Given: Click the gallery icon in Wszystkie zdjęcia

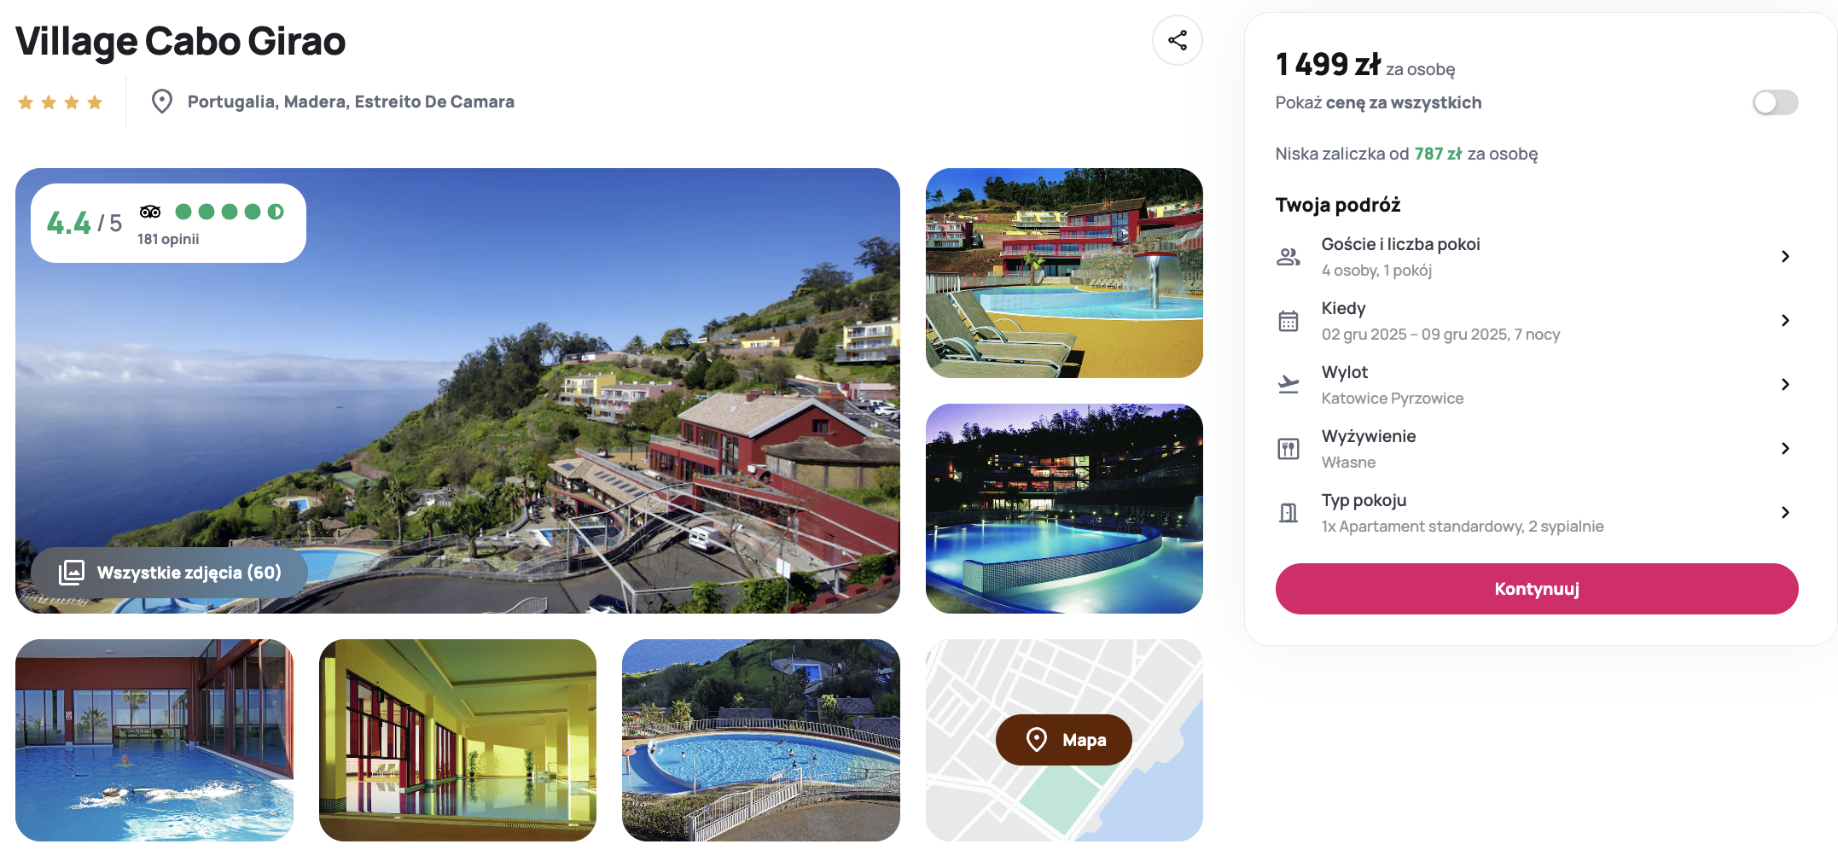Looking at the screenshot, I should 72,573.
